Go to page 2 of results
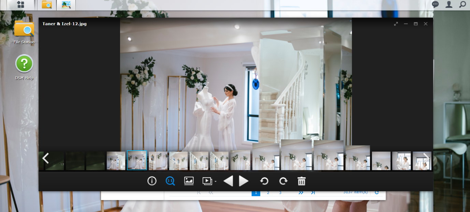 tap(268, 193)
